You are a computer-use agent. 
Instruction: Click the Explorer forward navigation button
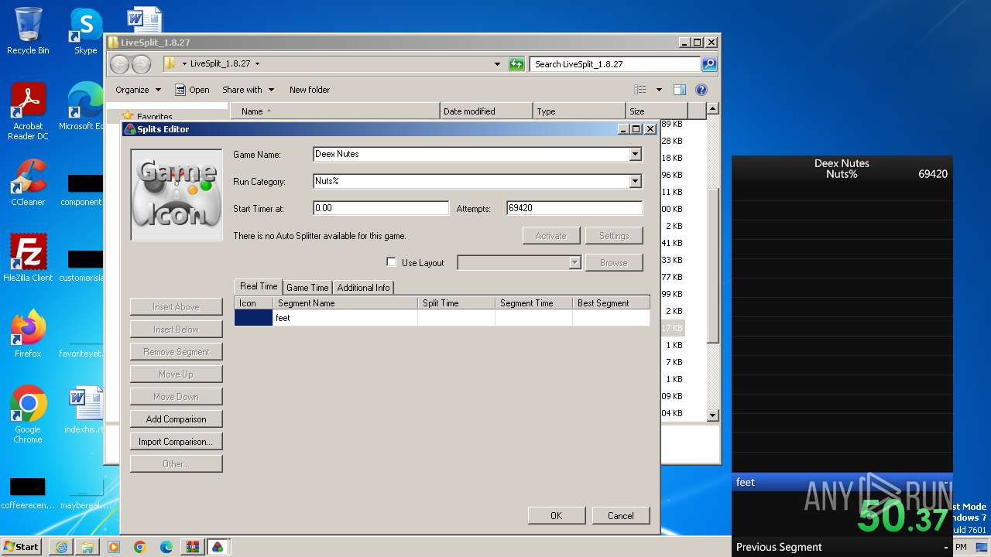tap(141, 64)
